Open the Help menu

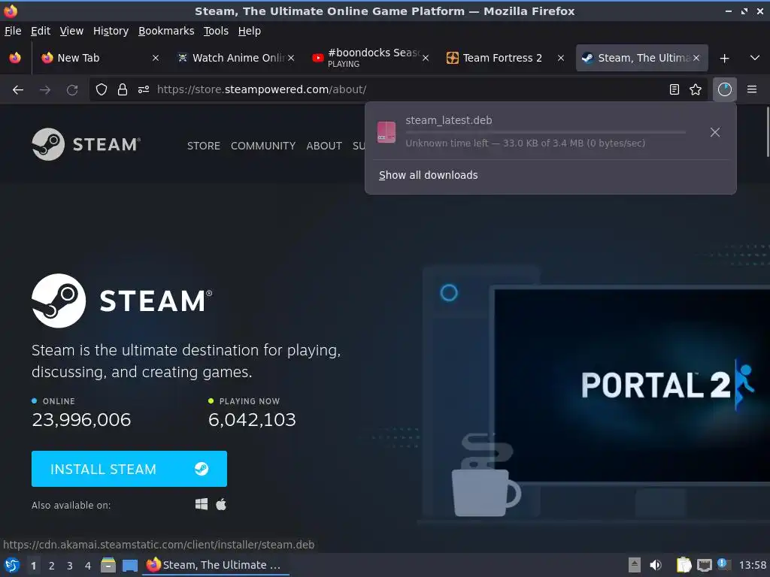click(250, 31)
